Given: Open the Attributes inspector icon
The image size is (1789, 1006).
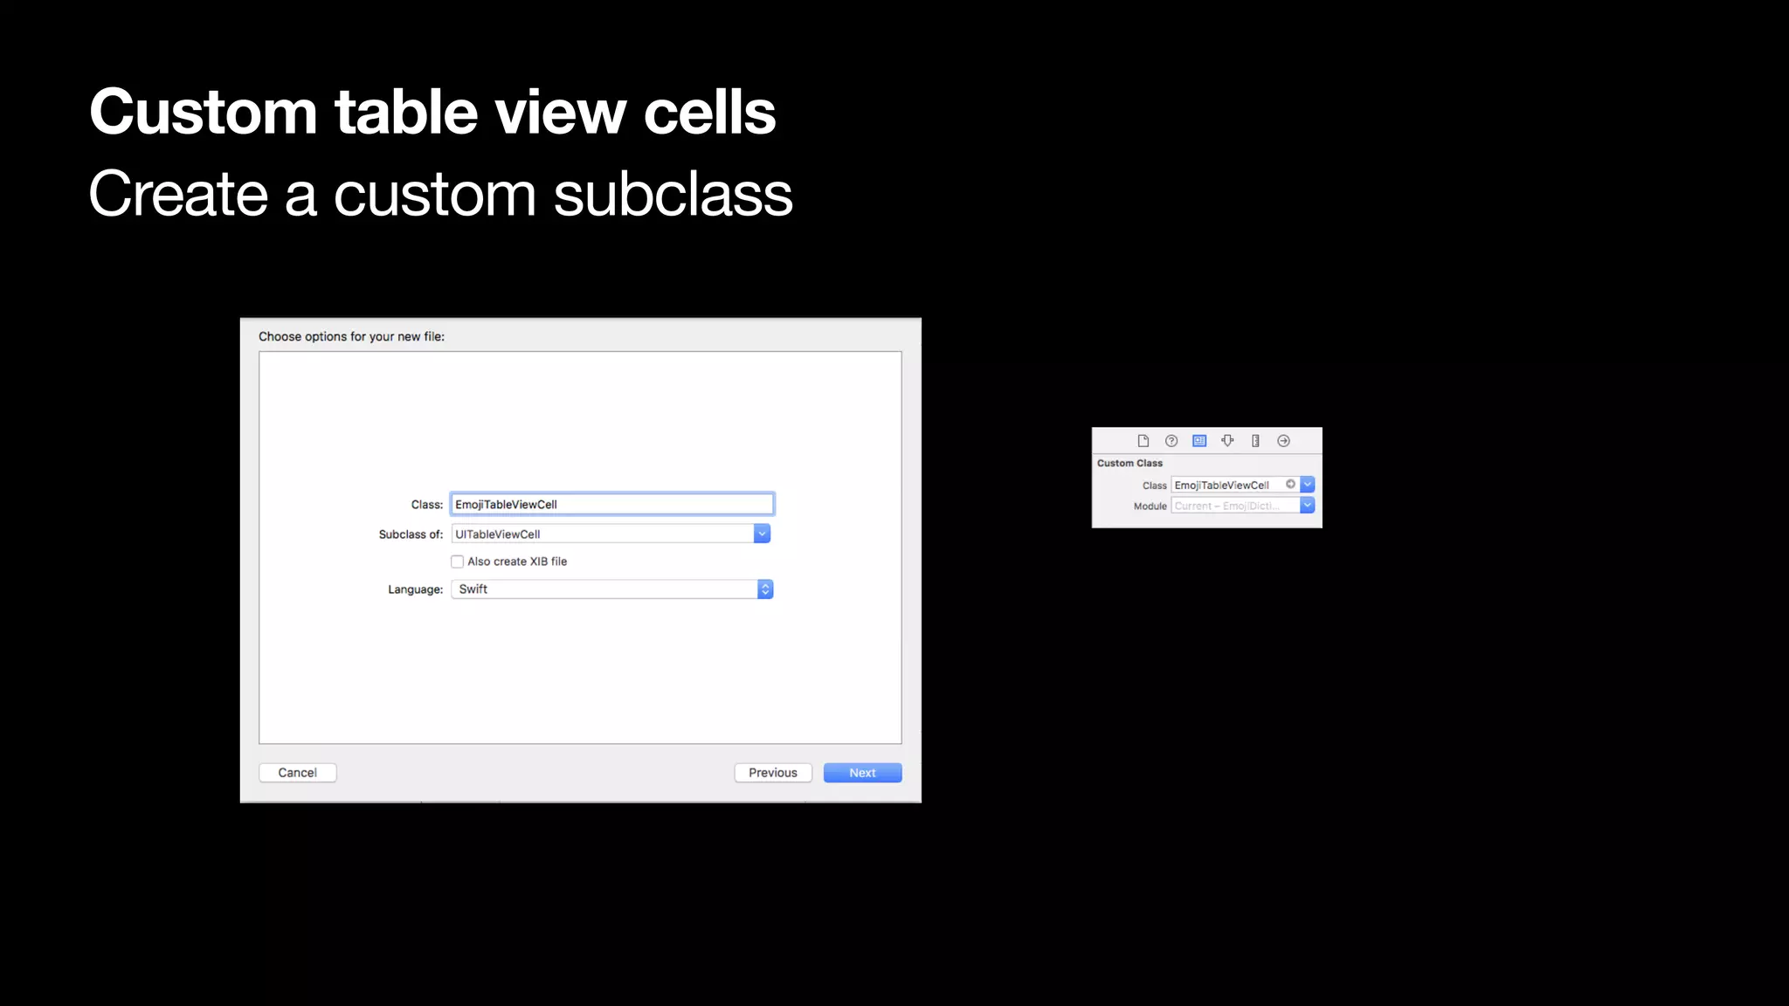Looking at the screenshot, I should pos(1227,441).
